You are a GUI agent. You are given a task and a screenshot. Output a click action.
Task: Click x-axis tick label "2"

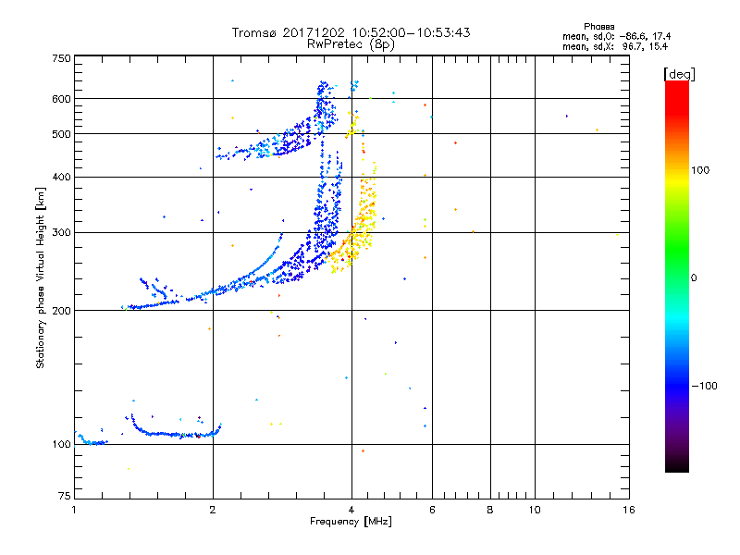pyautogui.click(x=213, y=510)
